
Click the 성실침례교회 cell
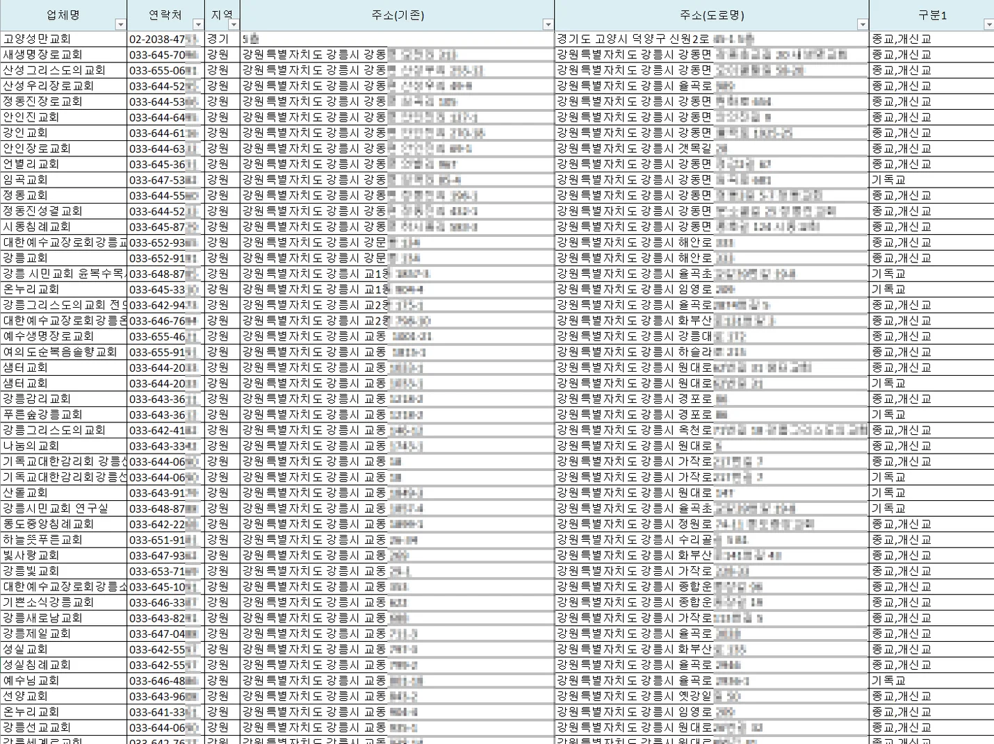pos(63,664)
